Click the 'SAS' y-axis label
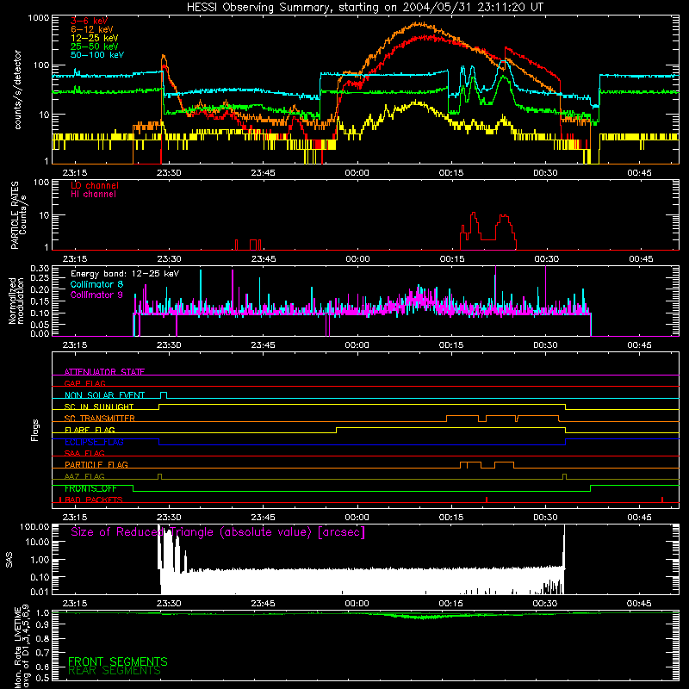Viewport: 689px width, 689px height. tap(9, 560)
